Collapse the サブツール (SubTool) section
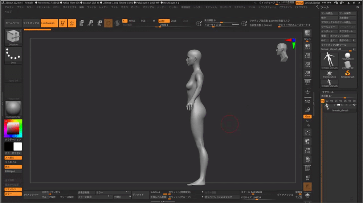 coord(327,92)
